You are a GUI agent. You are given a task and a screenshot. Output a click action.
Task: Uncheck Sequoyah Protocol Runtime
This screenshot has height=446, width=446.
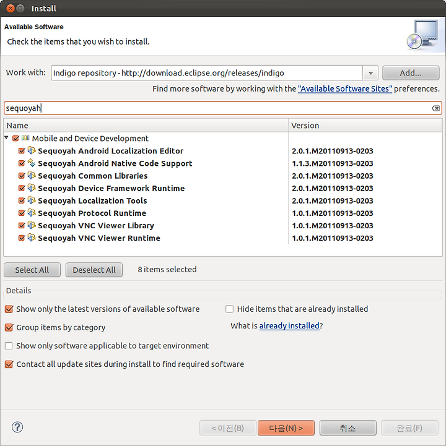click(x=22, y=213)
